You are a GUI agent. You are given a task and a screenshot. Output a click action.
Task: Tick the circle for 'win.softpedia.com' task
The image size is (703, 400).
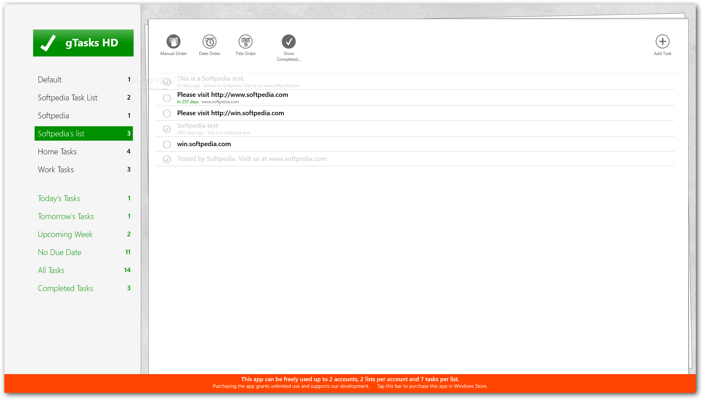coord(167,144)
